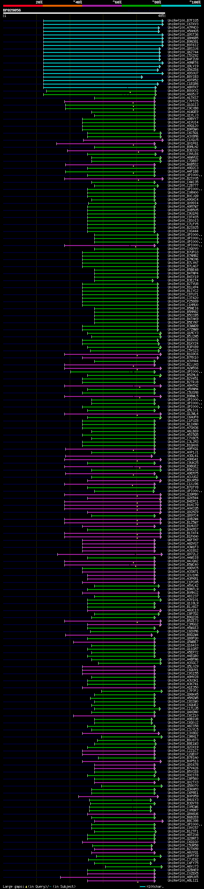Click the white query sequence length bar
The image size is (204, 889).
[84, 13]
